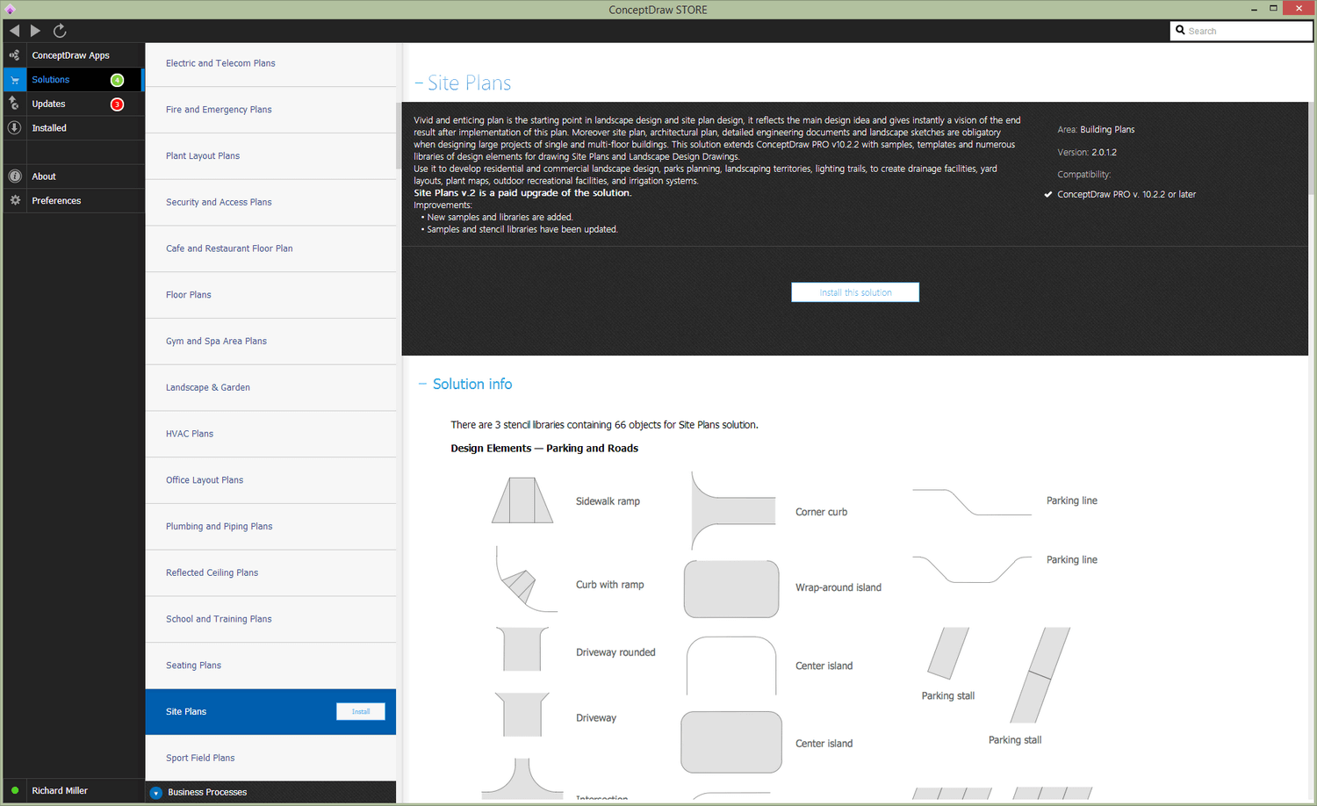Collapse the Site Plans header section
This screenshot has height=806, width=1317.
click(419, 83)
